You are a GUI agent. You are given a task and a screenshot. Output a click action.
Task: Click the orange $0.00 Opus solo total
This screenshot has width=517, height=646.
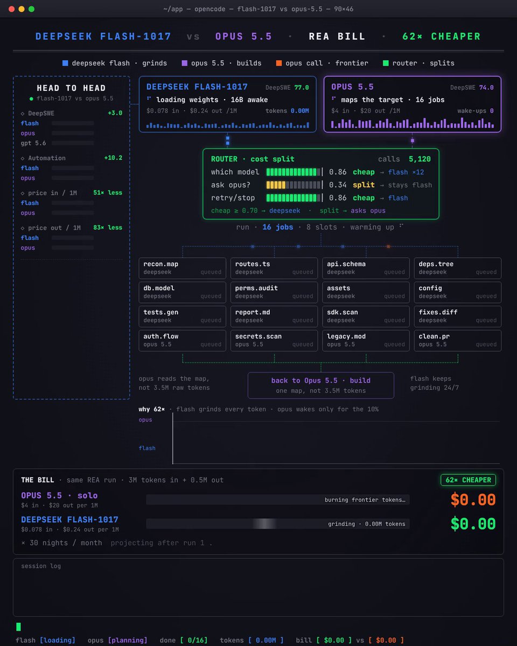473,500
